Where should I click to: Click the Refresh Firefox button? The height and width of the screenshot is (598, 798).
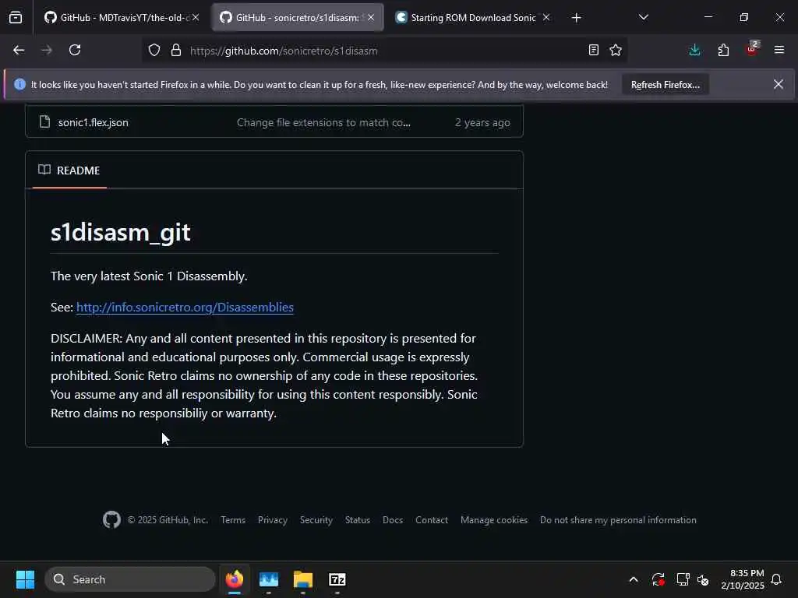[666, 85]
